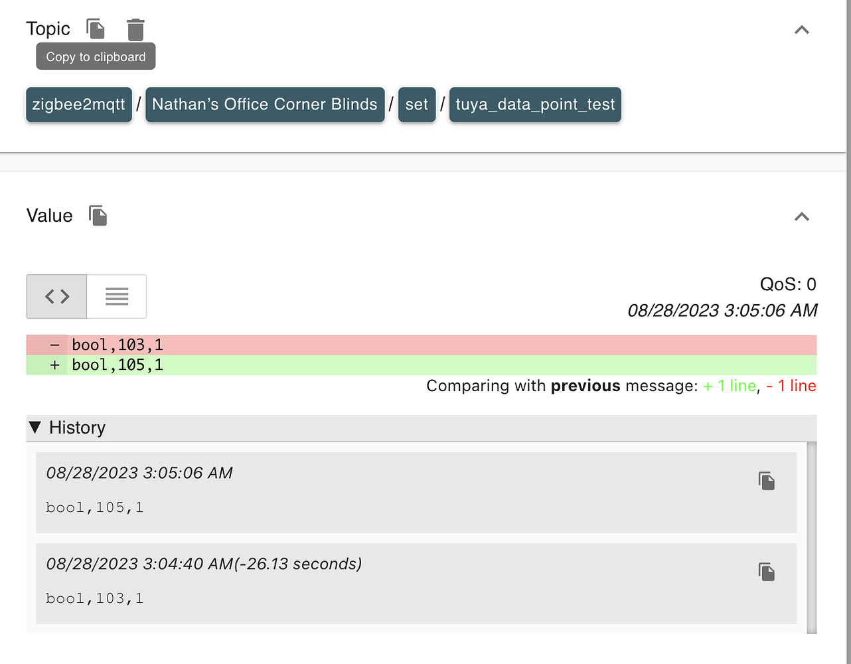Click the Value heading
This screenshot has width=851, height=664.
(x=50, y=215)
